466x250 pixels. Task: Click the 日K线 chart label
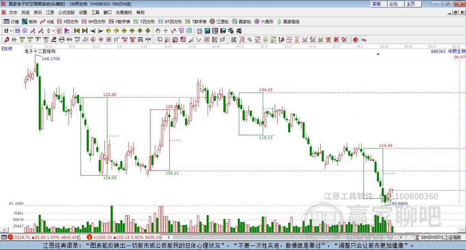tap(6, 49)
